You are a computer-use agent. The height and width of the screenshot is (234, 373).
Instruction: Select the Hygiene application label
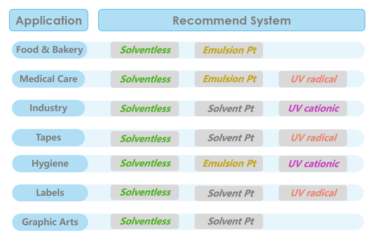[x=50, y=164]
